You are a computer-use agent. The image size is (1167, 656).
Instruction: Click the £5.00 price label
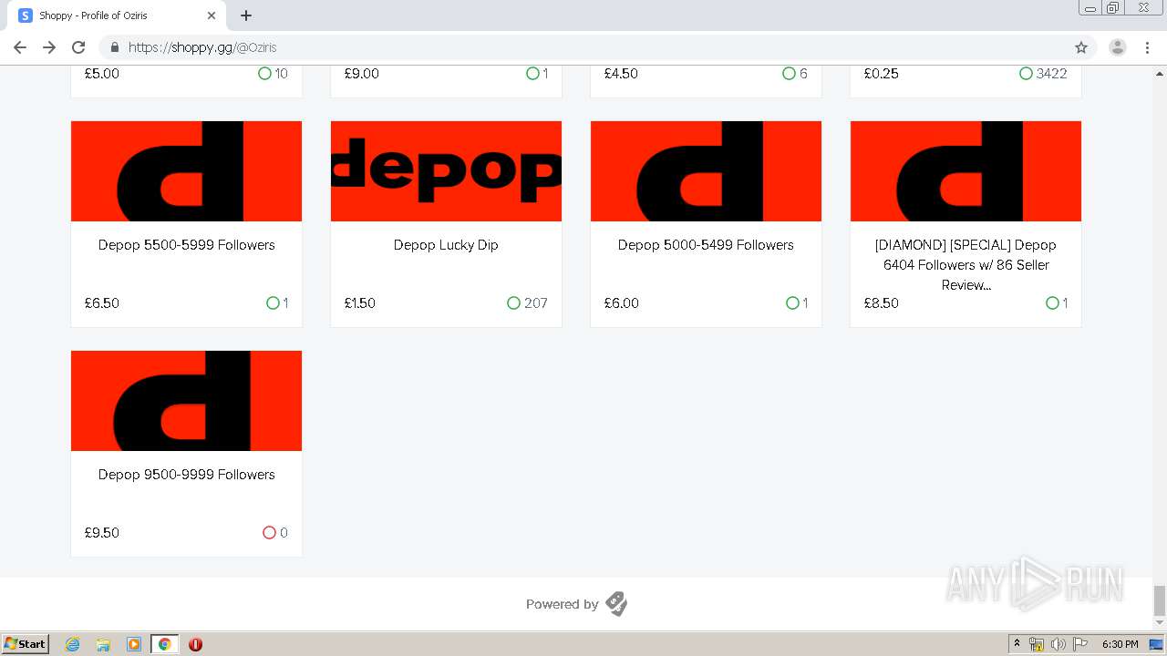click(x=102, y=74)
